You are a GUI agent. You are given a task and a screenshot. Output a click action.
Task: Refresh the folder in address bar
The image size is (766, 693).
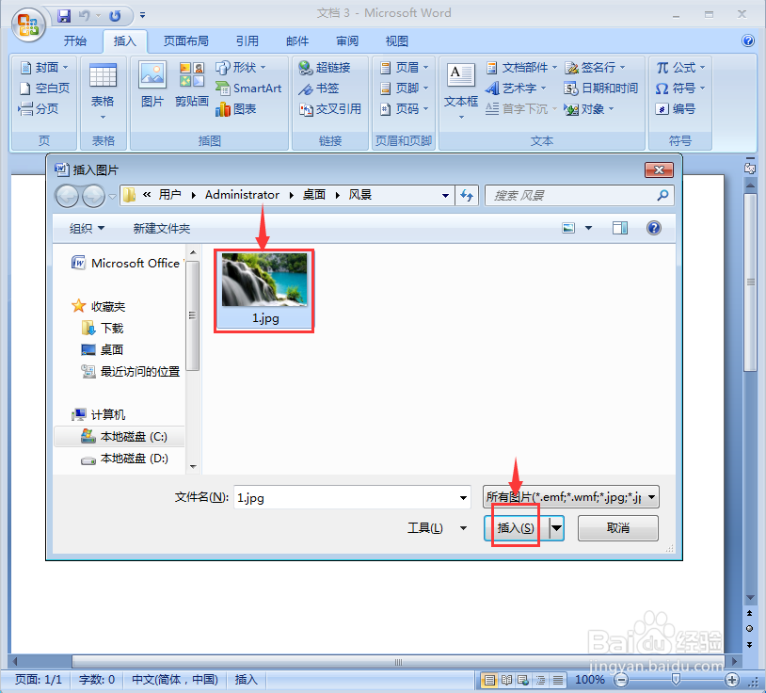[x=467, y=196]
